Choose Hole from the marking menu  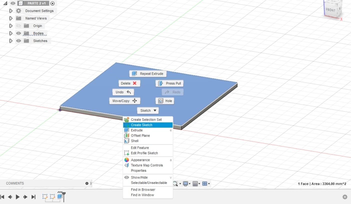[x=165, y=101]
